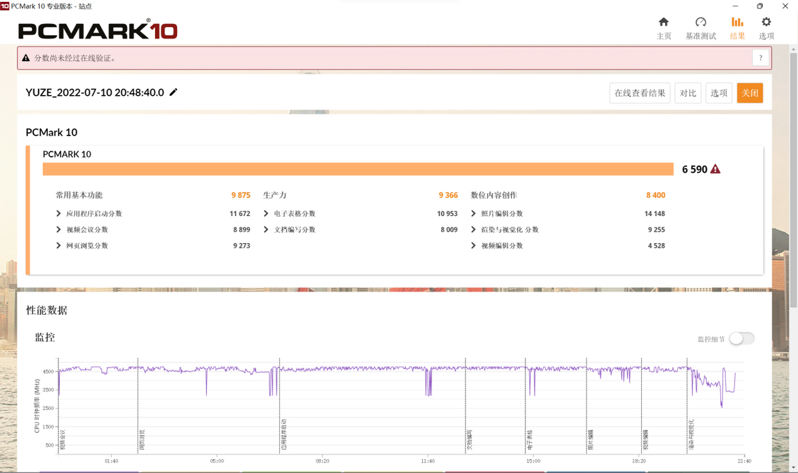Click the 性能数据 section heading
This screenshot has height=473, width=798.
[47, 310]
